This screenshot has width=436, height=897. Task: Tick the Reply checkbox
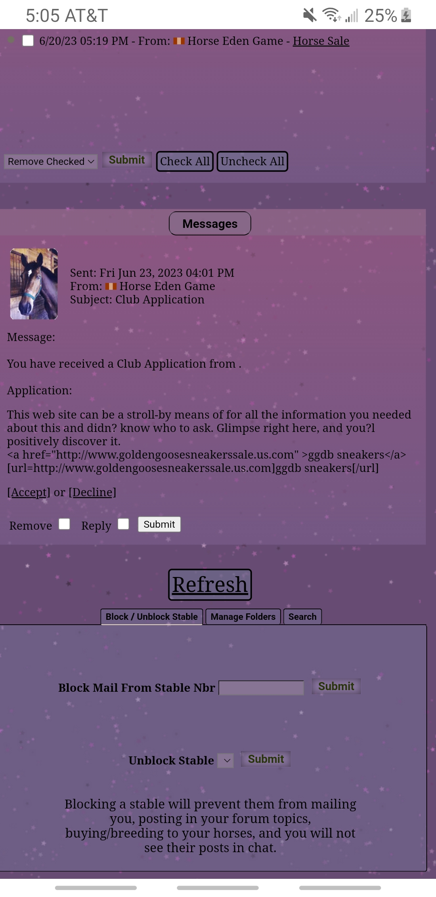[124, 524]
